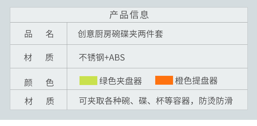The width and height of the screenshot is (257, 126).
Task: Select the orange color swatch
Action: (164, 80)
